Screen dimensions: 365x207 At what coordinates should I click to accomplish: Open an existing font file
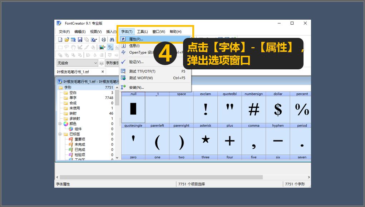pos(66,40)
